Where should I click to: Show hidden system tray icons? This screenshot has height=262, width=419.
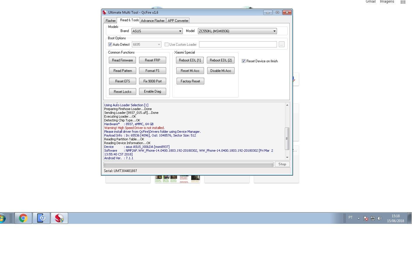click(358, 218)
